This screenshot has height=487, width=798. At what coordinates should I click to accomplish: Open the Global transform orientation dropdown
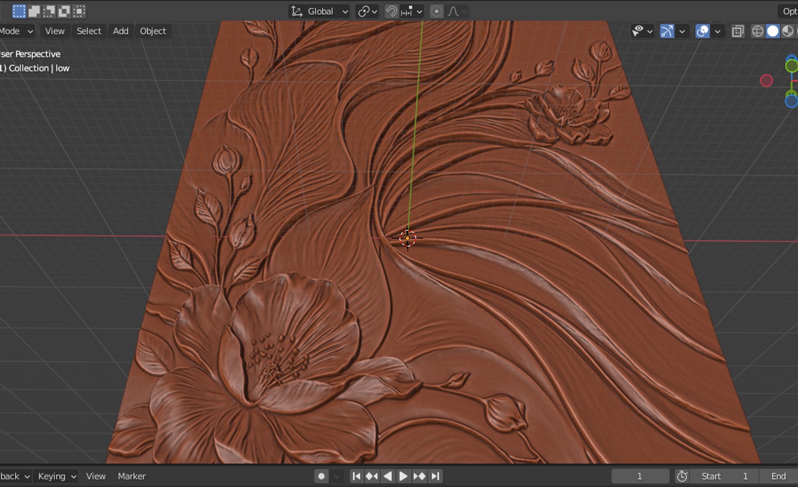(x=320, y=11)
